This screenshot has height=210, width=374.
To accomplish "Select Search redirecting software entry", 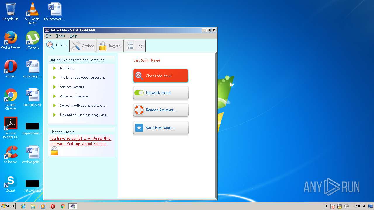I will coord(83,106).
